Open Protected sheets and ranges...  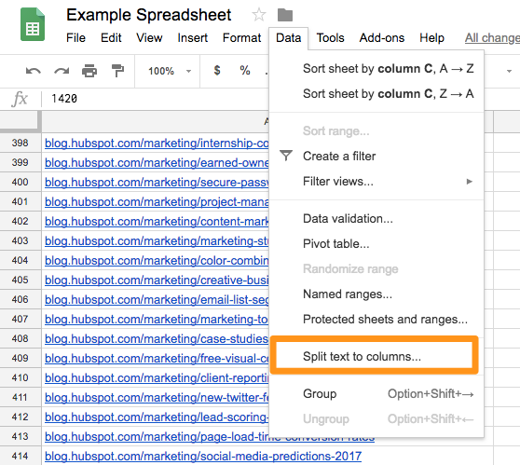pos(376,320)
